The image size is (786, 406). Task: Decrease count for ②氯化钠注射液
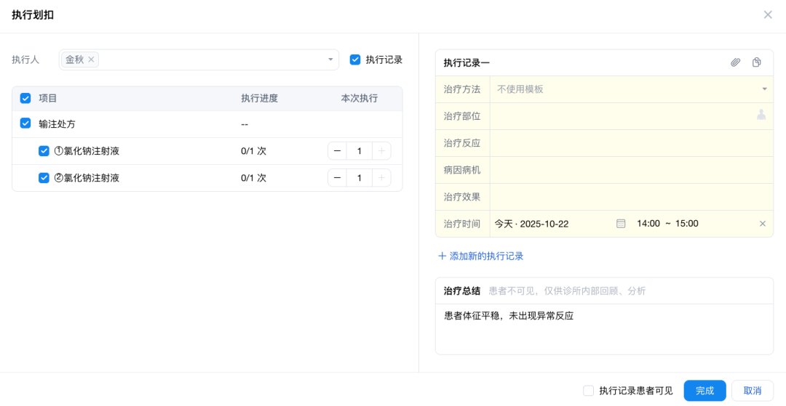tap(337, 178)
